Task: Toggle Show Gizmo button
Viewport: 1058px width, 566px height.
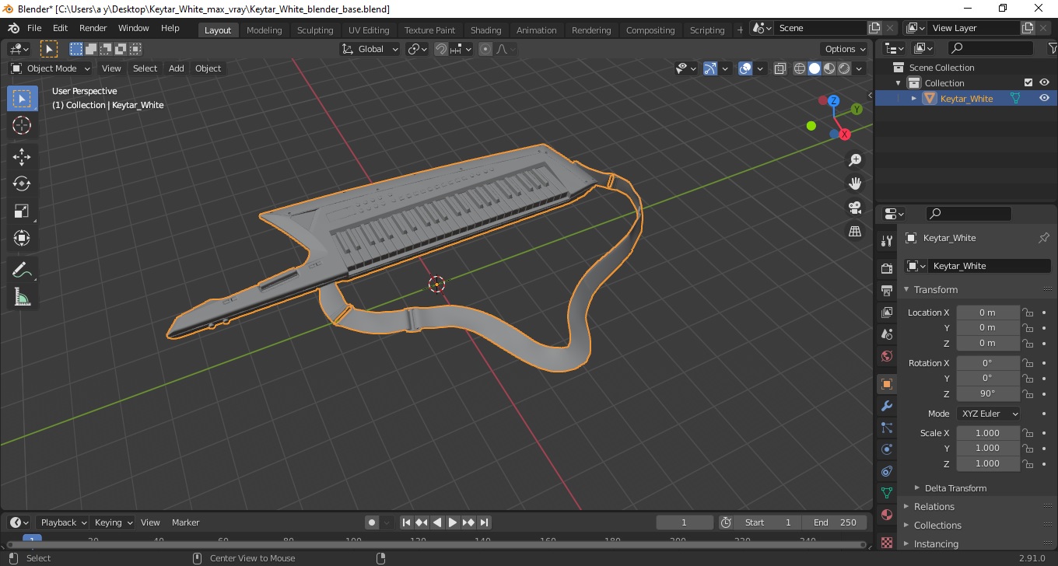Action: tap(709, 68)
